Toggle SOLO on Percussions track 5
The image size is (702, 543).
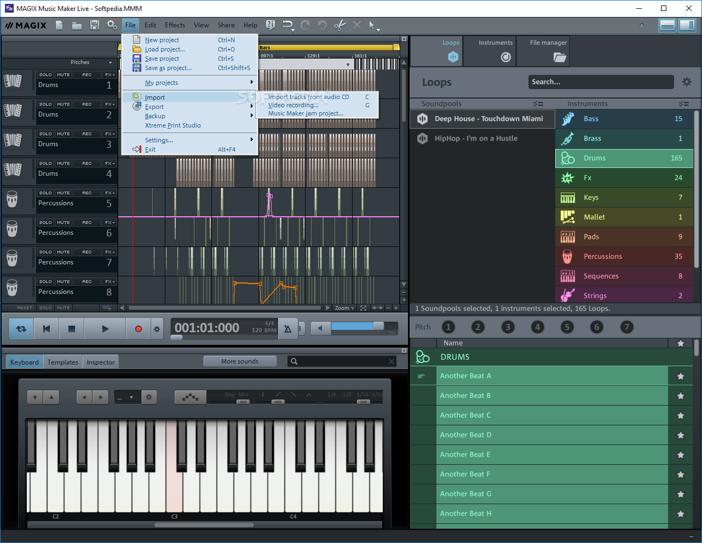point(45,193)
